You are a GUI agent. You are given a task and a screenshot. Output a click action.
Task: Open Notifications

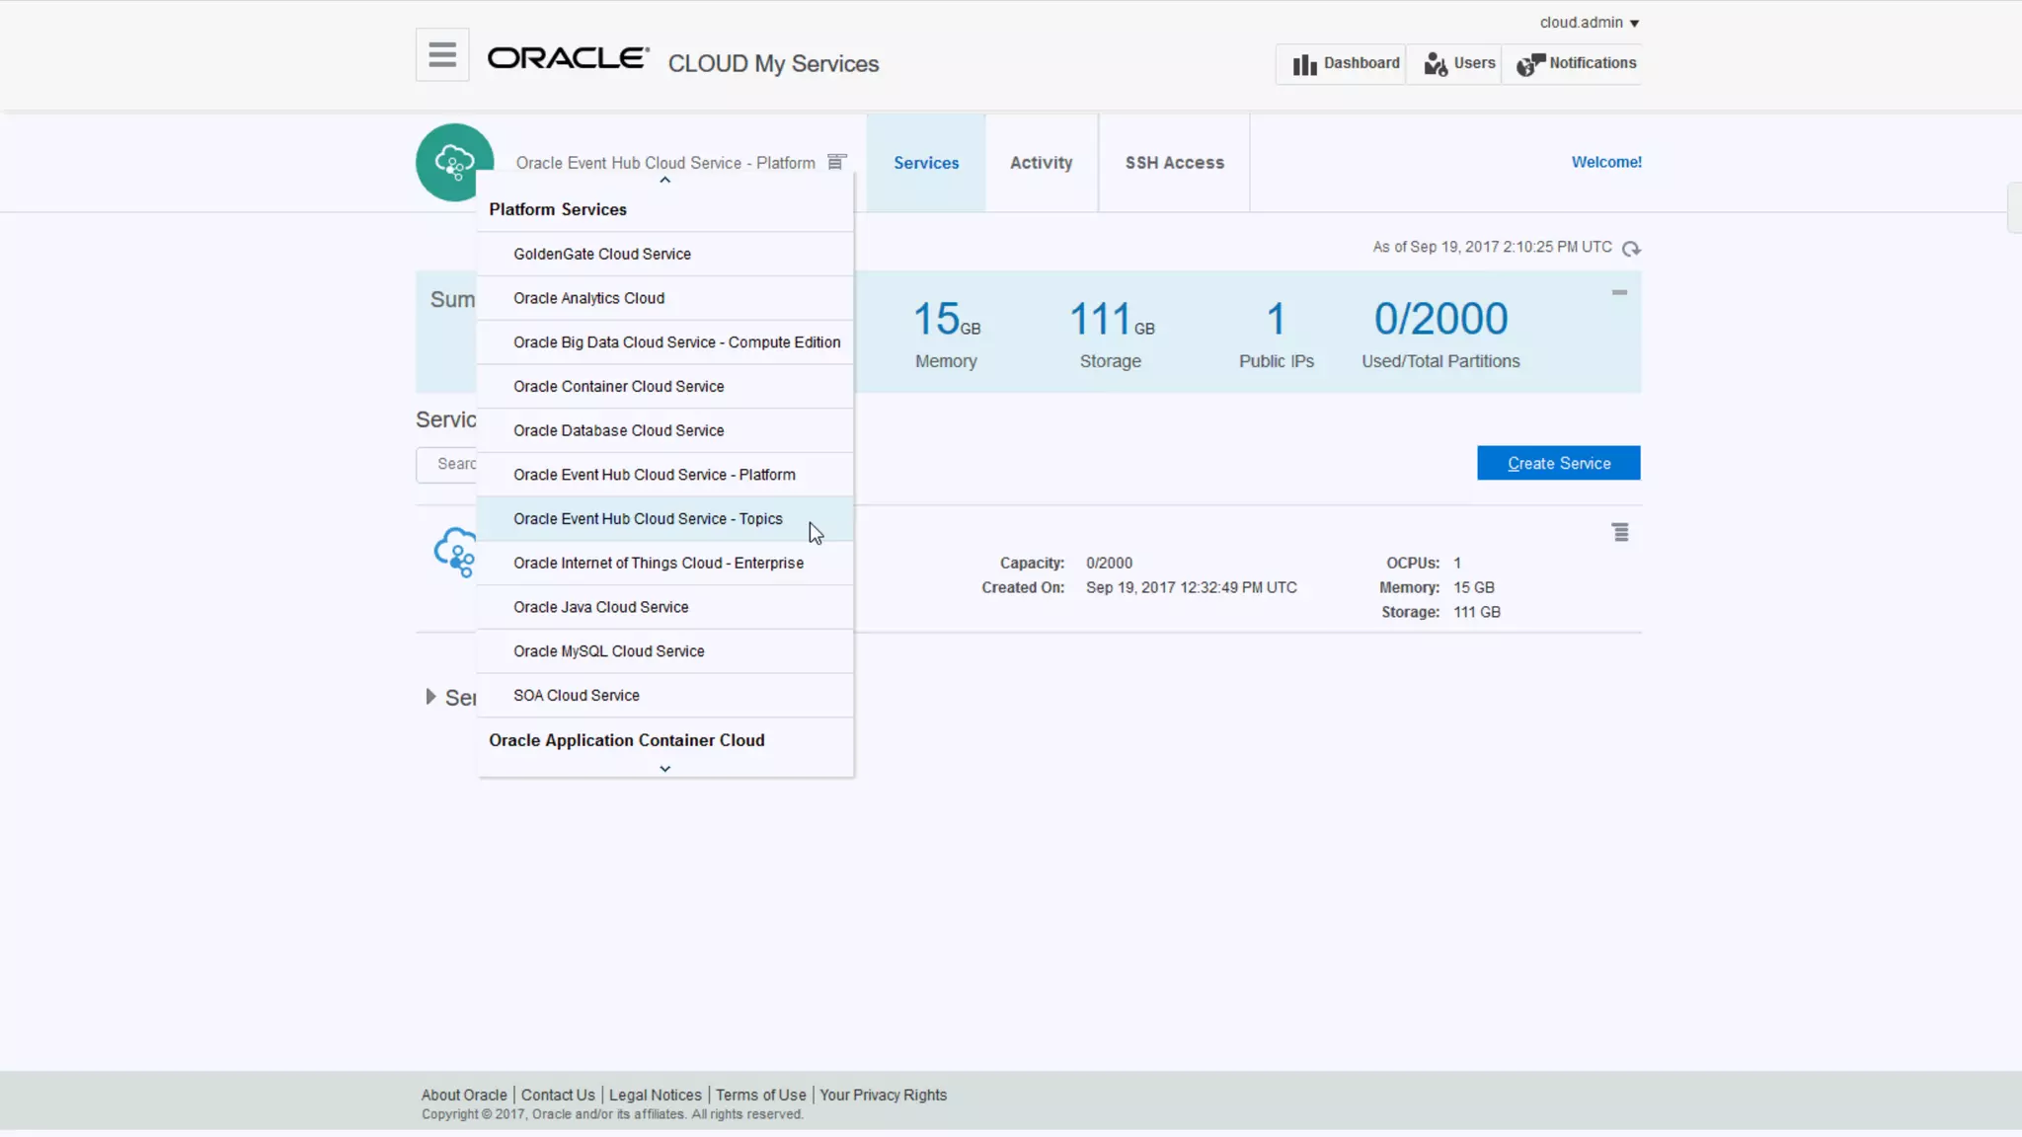coord(1576,64)
